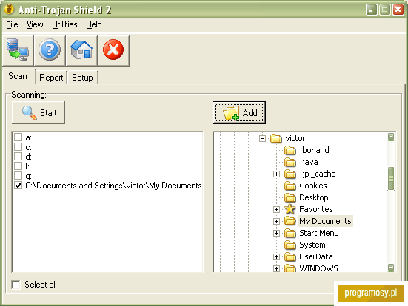Image resolution: width=408 pixels, height=306 pixels.
Task: Minimize the Anti-Trojan Shield window
Action: [x=371, y=10]
